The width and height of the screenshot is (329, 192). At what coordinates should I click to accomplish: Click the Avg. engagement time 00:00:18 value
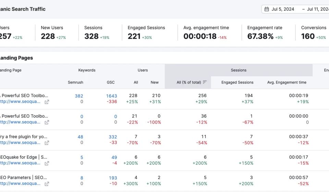pos(200,36)
